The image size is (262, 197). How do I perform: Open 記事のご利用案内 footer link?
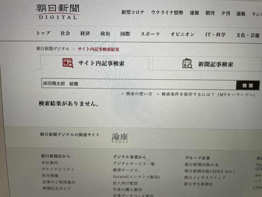click(x=59, y=182)
